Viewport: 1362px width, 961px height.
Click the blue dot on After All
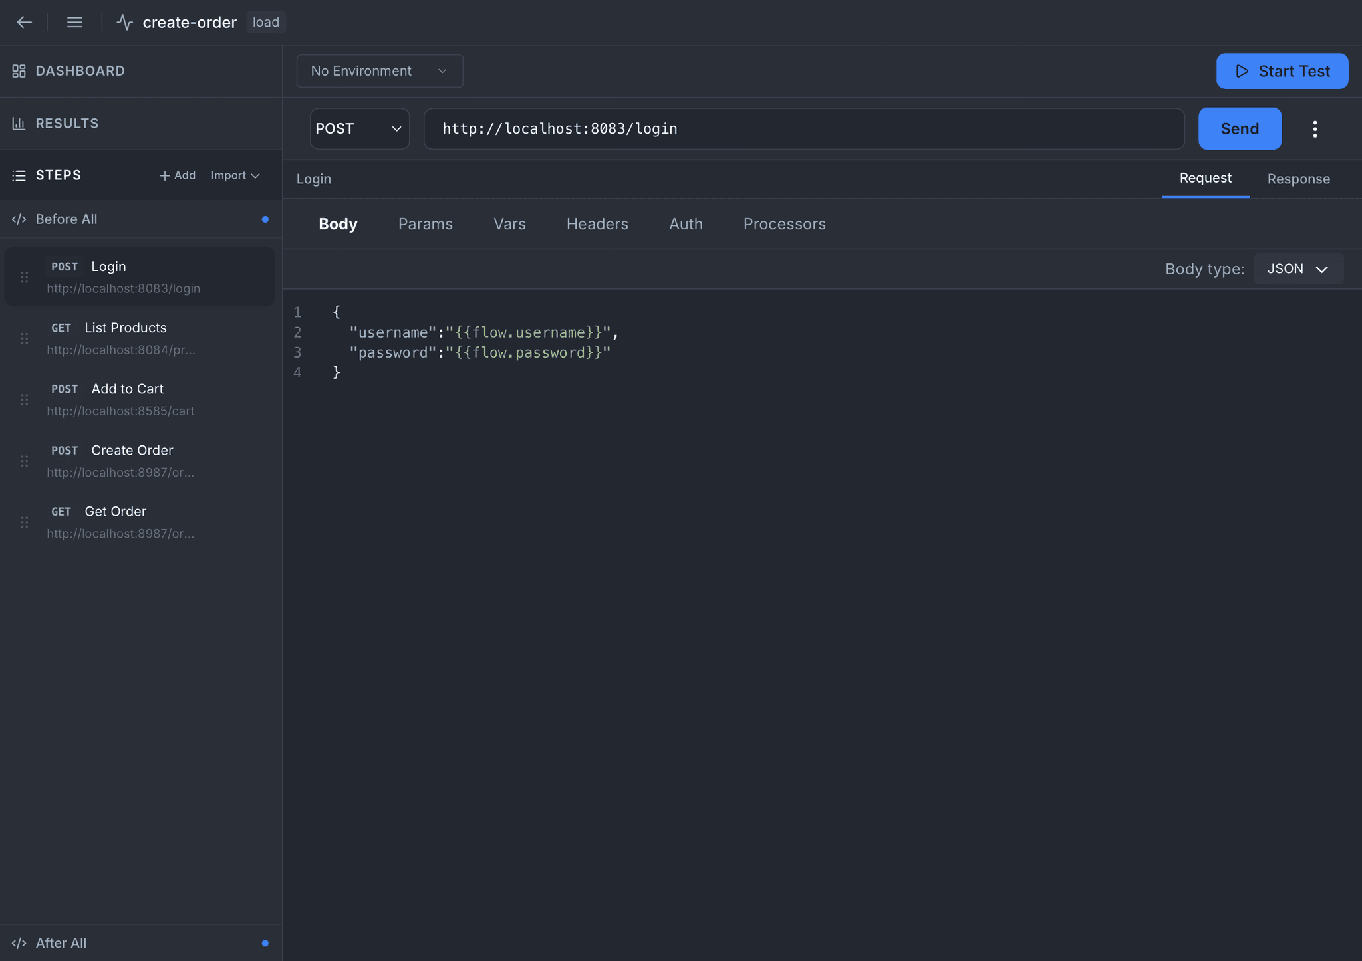click(265, 943)
